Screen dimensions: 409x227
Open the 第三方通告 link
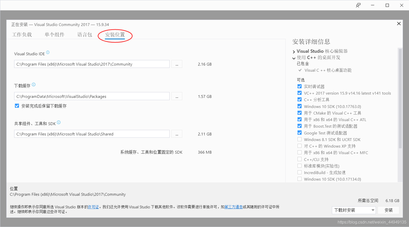point(234,207)
